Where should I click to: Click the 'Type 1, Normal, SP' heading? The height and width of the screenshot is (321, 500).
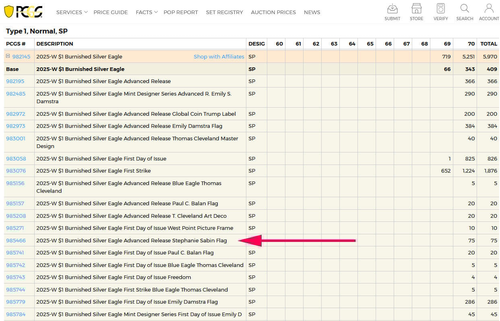pyautogui.click(x=37, y=31)
